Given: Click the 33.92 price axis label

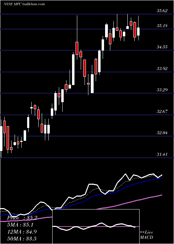Looking at the screenshot, I should [x=162, y=68].
